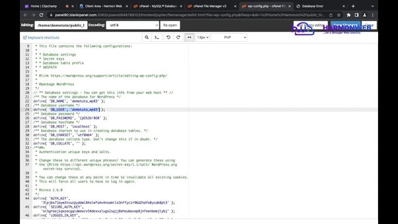The height and width of the screenshot is (224, 398).
Task: Close the Clipchamp browser tab
Action: click(x=73, y=6)
